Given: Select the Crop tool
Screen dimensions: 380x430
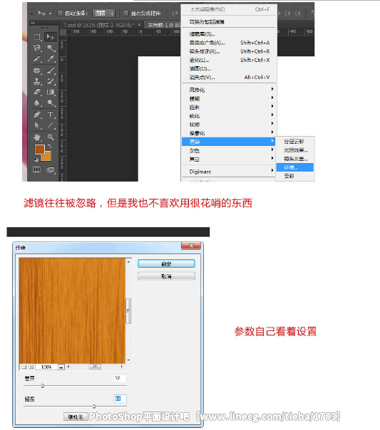Looking at the screenshot, I should (x=37, y=59).
